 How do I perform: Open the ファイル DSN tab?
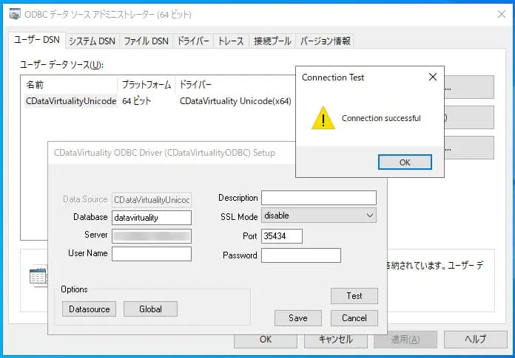click(x=146, y=41)
